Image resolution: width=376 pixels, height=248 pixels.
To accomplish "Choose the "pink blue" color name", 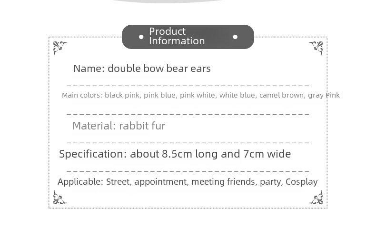I will pyautogui.click(x=159, y=95).
